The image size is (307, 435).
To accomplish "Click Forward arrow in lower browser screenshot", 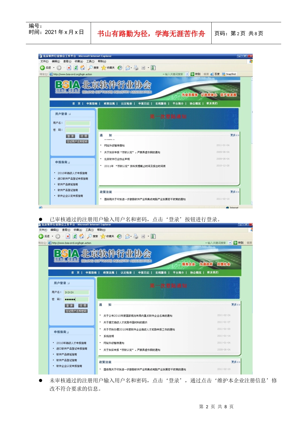I will [x=58, y=236].
